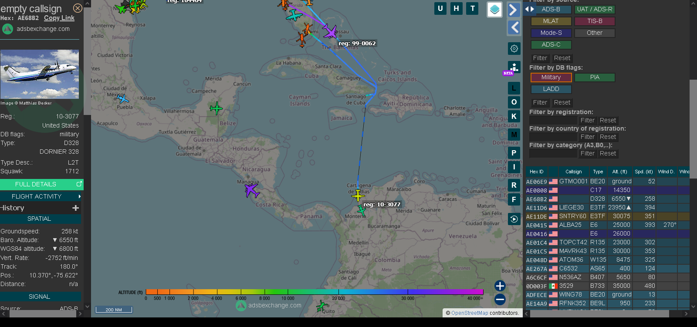697x327 pixels.
Task: Toggle the L map option
Action: [x=514, y=88]
